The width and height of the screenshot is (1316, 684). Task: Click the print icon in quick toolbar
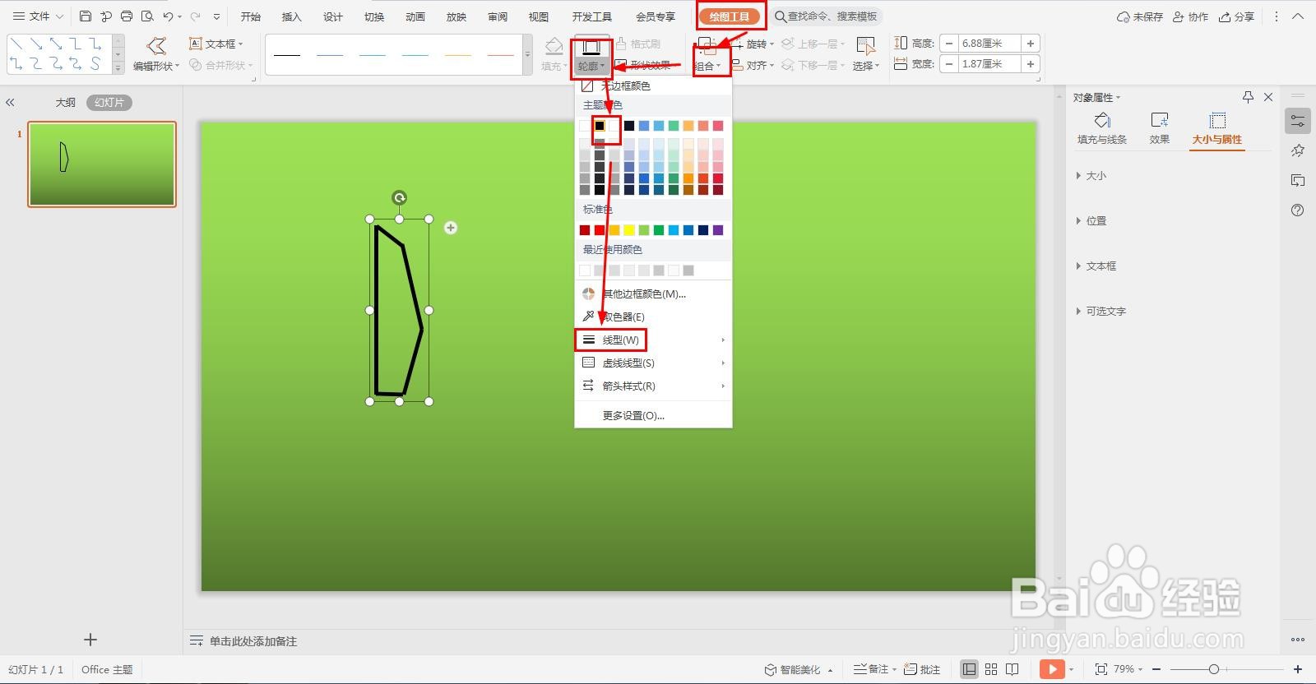click(x=127, y=16)
